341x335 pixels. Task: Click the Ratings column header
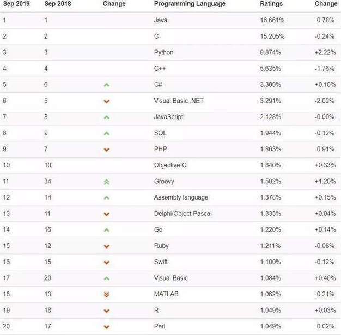click(271, 4)
